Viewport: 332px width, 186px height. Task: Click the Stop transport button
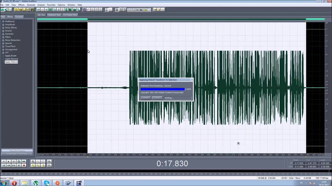[x=4, y=161]
